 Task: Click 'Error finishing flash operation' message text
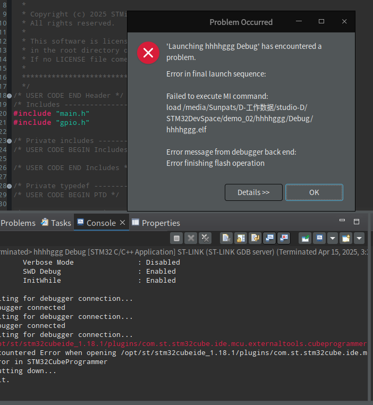point(215,163)
